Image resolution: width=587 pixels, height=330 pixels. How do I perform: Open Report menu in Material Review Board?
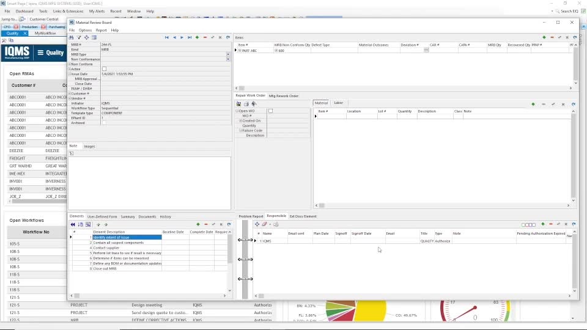tap(101, 31)
